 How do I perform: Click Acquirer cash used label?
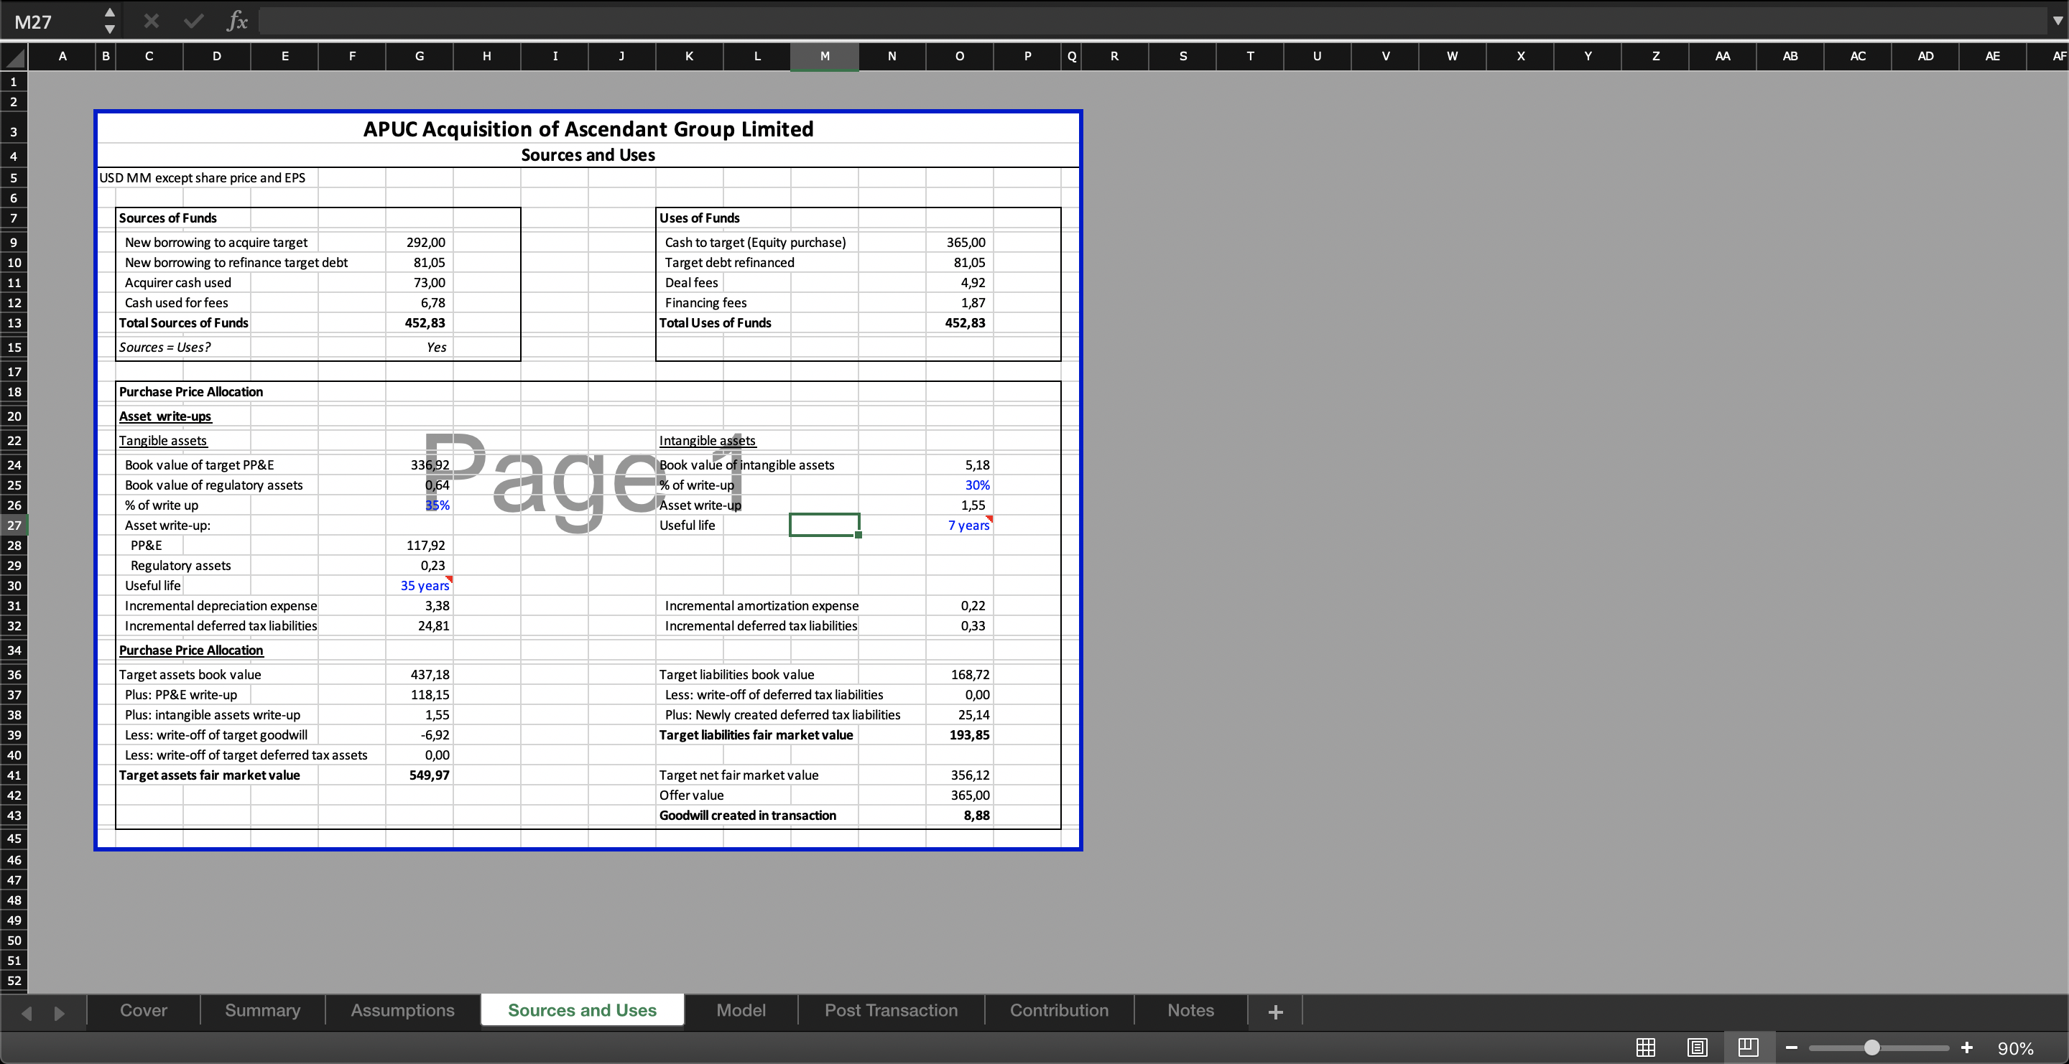[177, 282]
